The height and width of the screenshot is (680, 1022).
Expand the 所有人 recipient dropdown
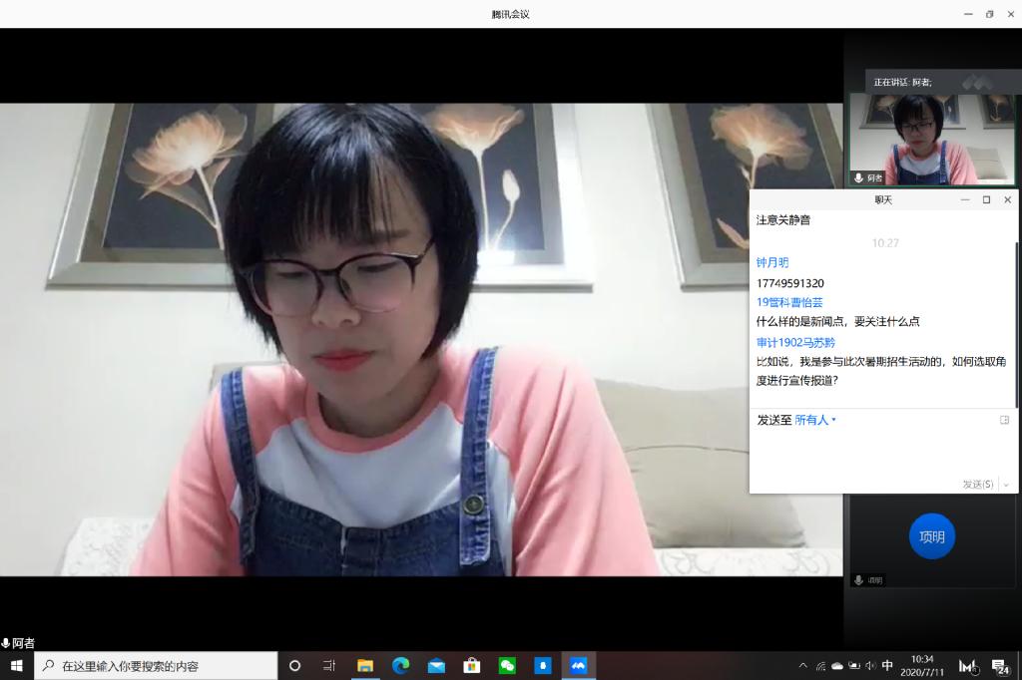point(815,421)
